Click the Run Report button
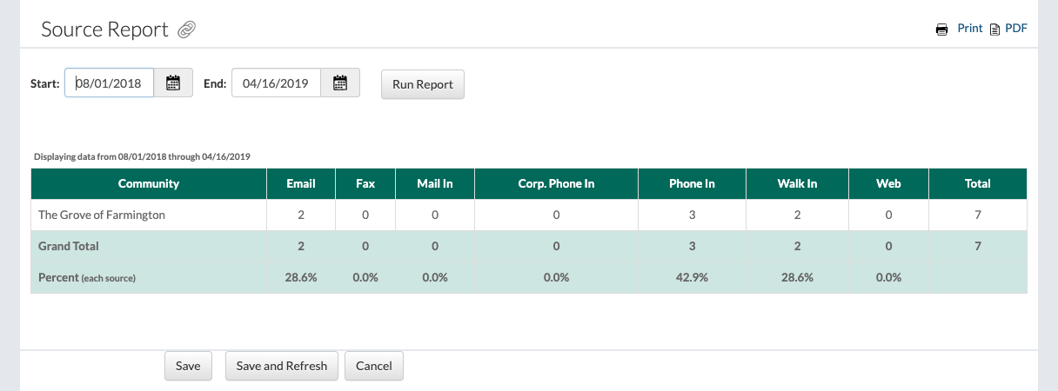 pos(423,84)
